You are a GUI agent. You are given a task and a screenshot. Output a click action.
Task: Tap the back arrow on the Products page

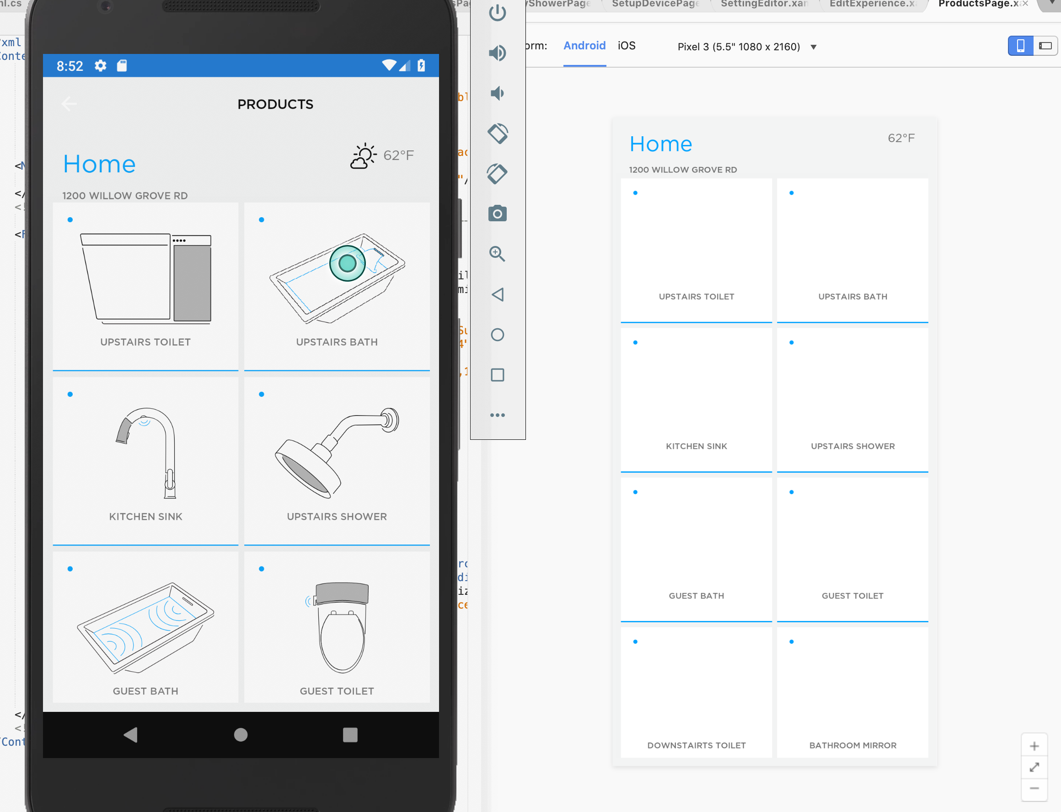[x=69, y=104]
